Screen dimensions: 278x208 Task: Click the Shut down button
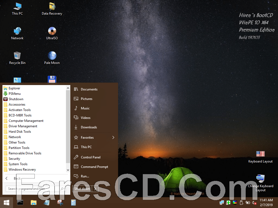tap(82, 189)
